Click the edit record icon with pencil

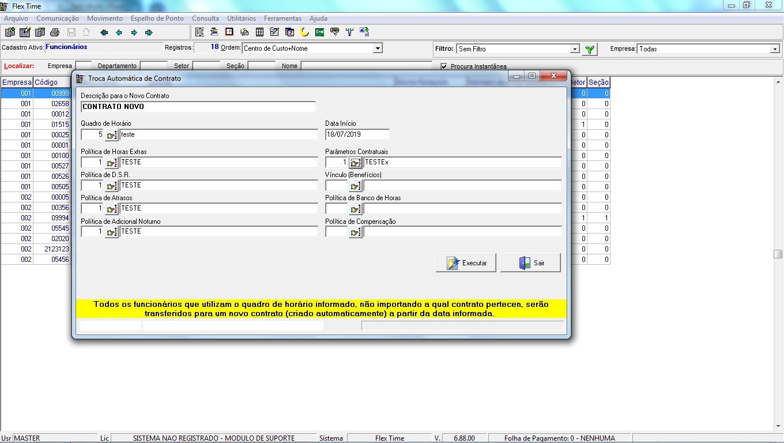pos(25,32)
